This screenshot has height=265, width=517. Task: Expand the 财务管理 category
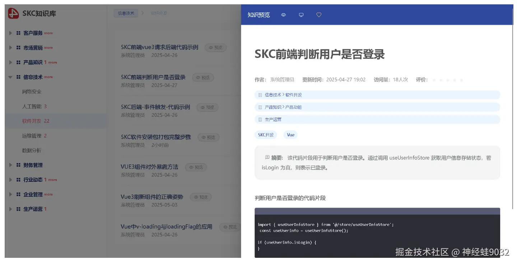click(x=10, y=165)
